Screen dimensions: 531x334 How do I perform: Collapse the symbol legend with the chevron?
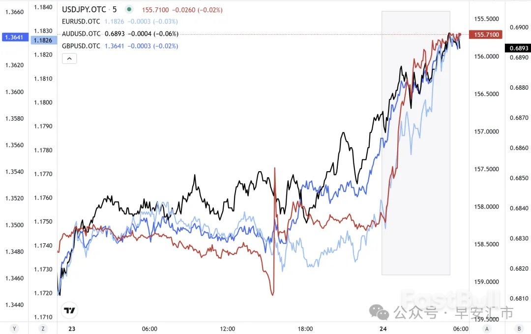point(69,58)
